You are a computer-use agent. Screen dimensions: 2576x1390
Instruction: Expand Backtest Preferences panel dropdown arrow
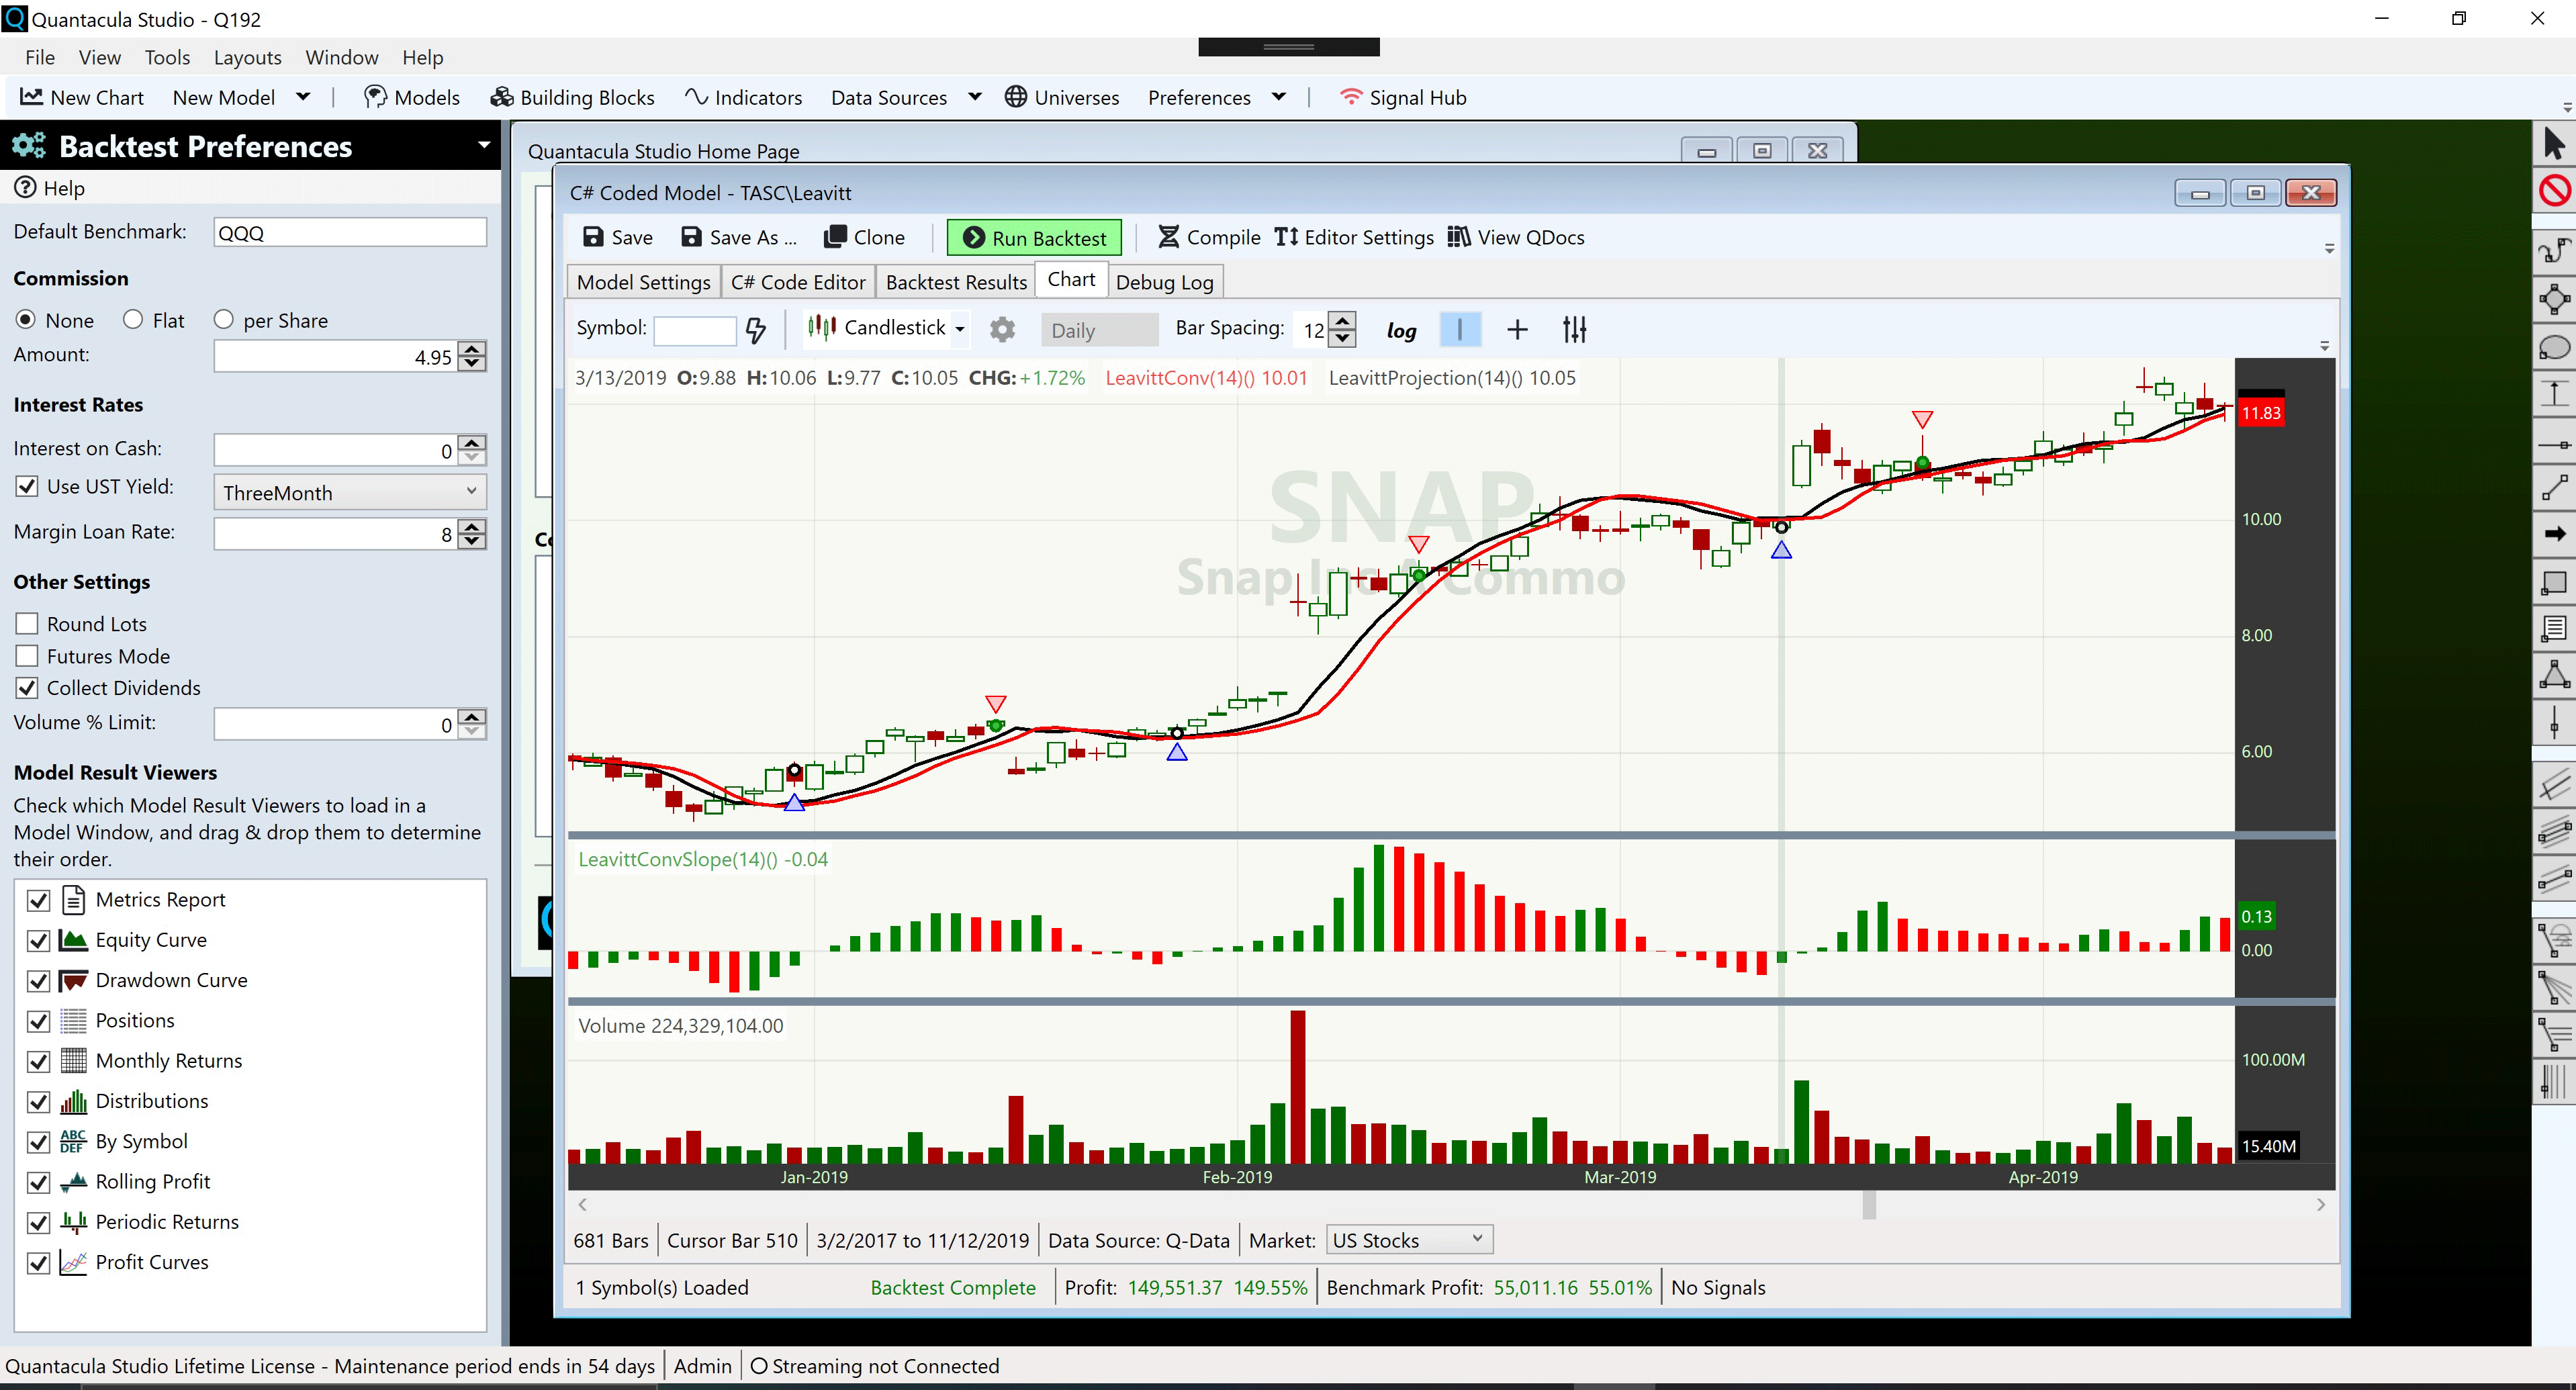tap(484, 145)
